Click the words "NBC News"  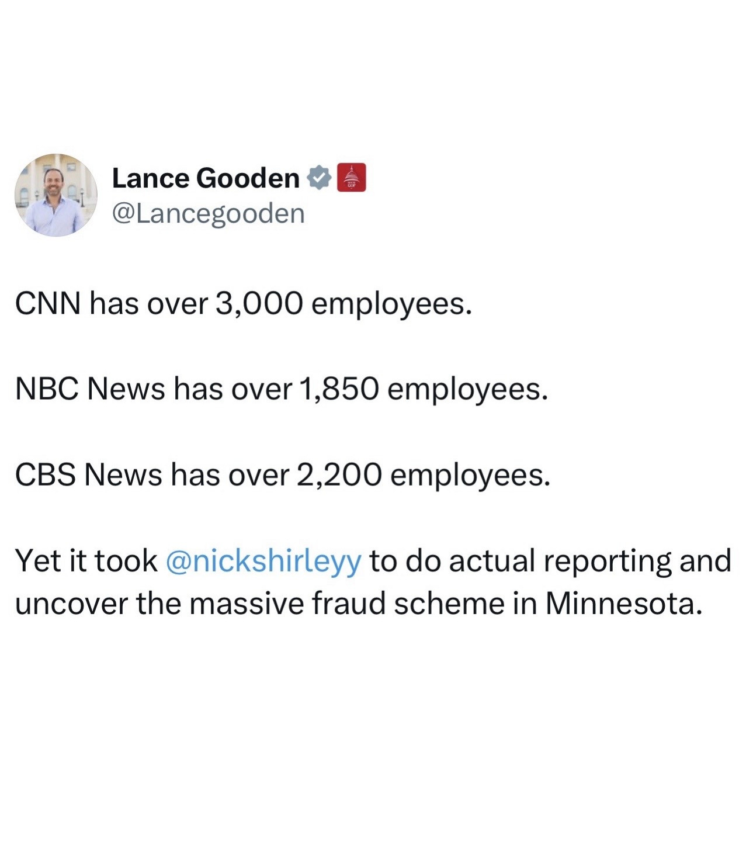90,389
